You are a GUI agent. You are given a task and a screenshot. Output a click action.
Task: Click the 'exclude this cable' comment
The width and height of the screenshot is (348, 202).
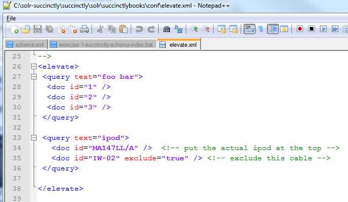(269, 158)
